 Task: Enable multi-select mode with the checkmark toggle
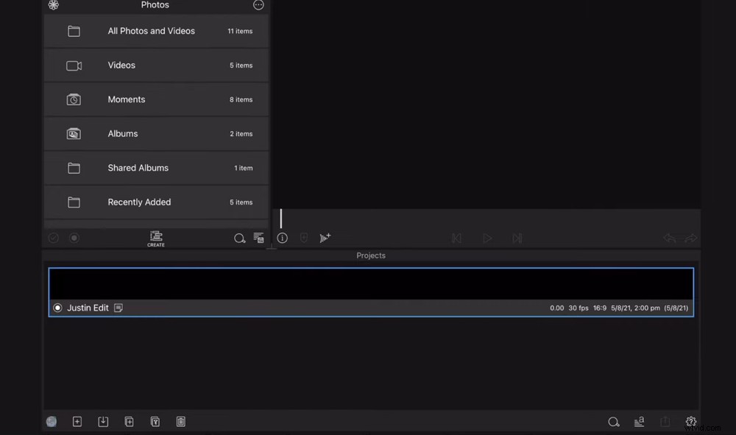[x=52, y=238]
